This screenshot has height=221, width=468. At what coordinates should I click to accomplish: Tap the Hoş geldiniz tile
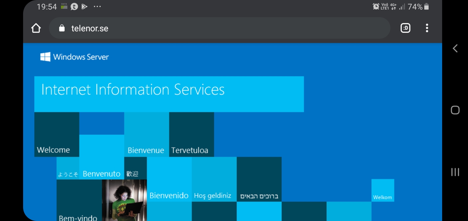click(214, 179)
